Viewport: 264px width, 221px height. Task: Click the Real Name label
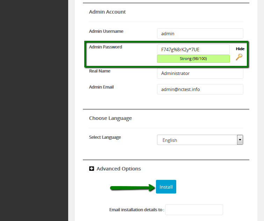click(x=100, y=71)
